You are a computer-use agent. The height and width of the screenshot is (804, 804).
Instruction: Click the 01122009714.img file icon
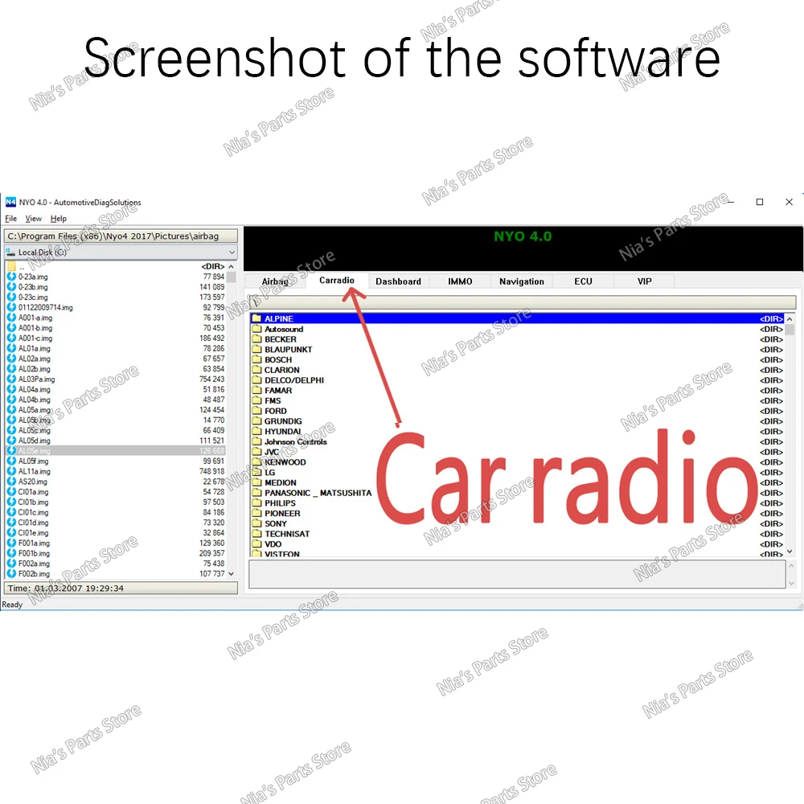coord(11,307)
